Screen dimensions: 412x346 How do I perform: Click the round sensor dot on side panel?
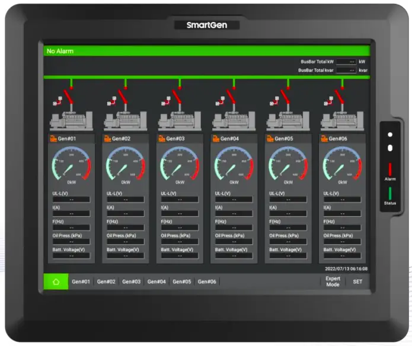[x=390, y=134]
